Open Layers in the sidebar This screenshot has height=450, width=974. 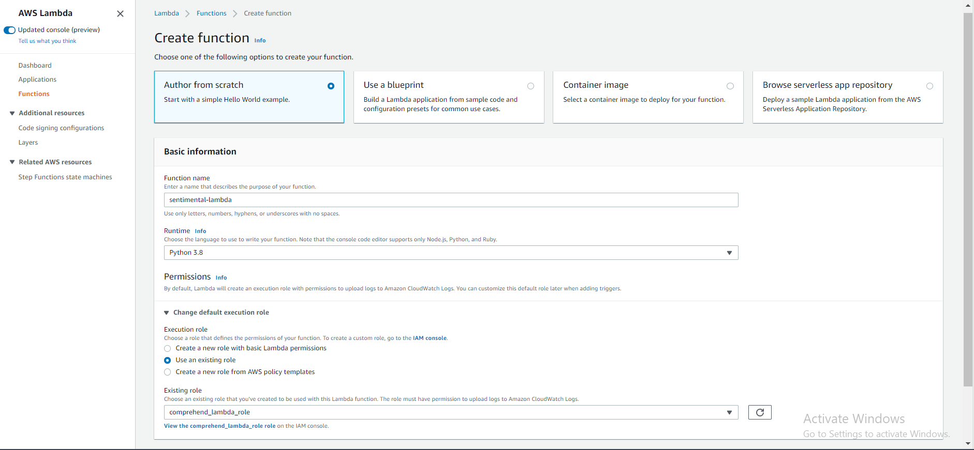point(28,143)
